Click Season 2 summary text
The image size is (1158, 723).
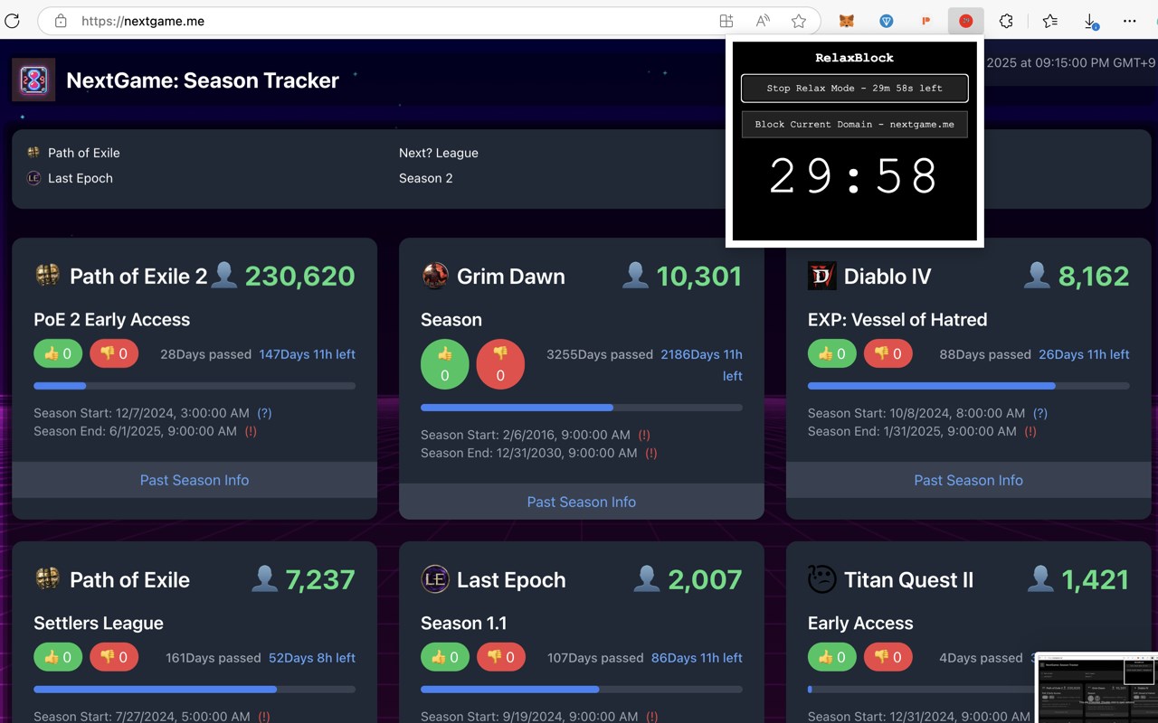pyautogui.click(x=426, y=178)
